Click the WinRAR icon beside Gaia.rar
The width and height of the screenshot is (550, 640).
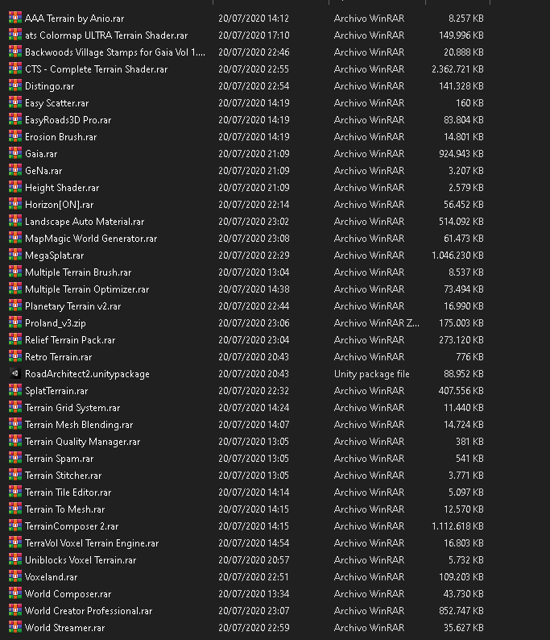[x=15, y=153]
